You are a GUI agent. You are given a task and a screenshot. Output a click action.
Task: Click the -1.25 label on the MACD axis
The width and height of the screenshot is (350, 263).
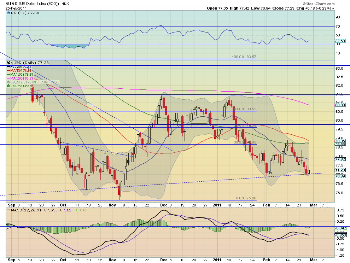340,256
